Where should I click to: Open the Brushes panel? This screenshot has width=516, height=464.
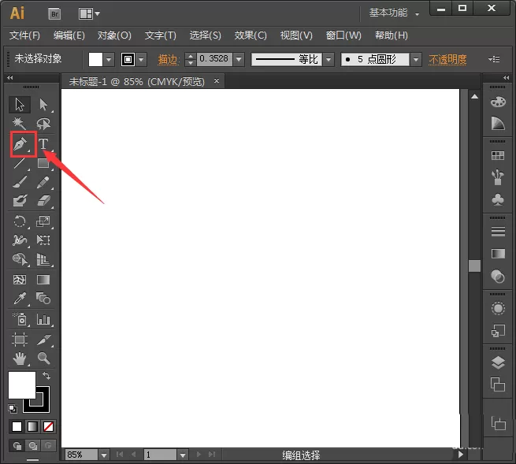pos(498,177)
